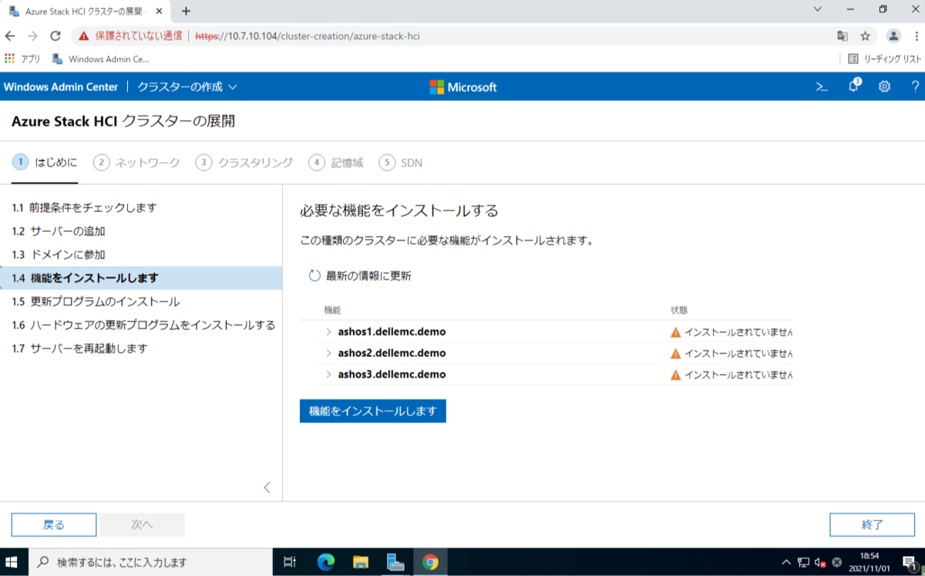
Task: Click the Chrome icon on the taskbar
Action: [431, 562]
